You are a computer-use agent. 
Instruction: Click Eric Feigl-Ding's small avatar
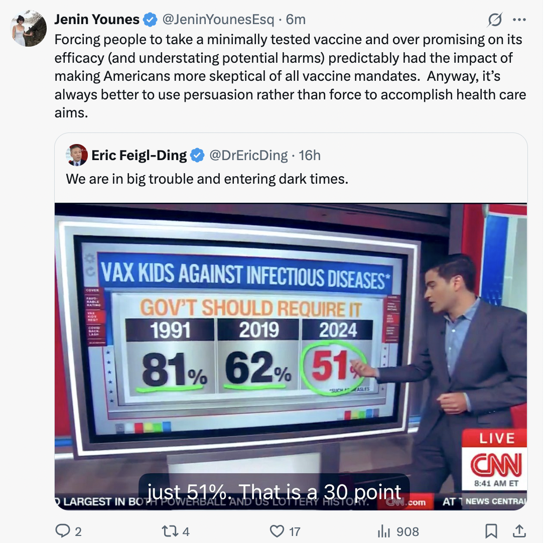pos(77,155)
